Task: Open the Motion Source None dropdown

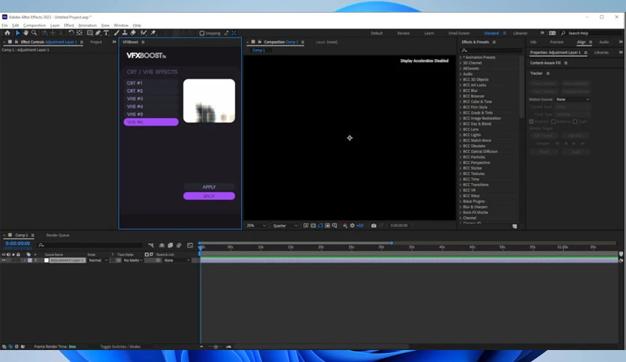Action: click(573, 99)
